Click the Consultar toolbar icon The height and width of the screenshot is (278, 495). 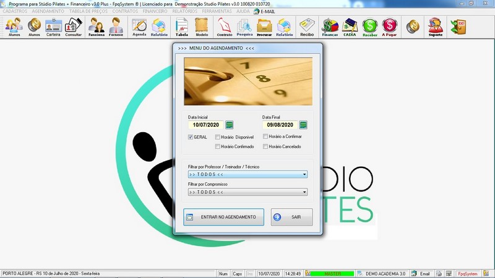click(x=73, y=27)
